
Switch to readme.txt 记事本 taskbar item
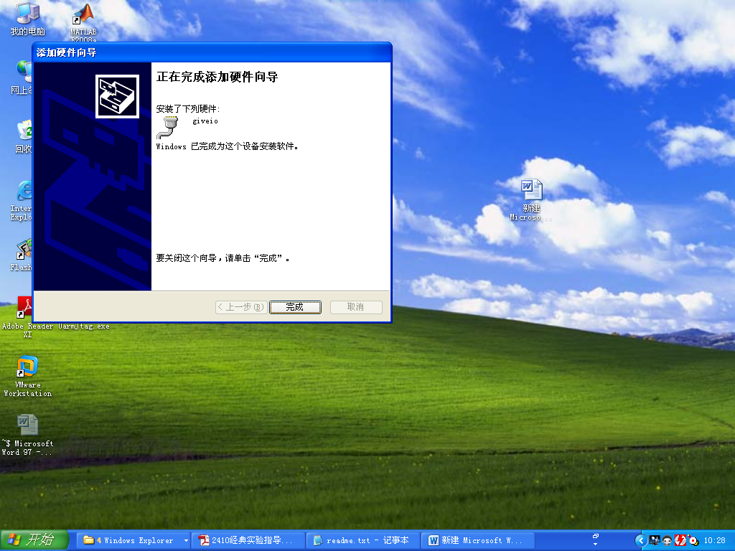coord(363,540)
